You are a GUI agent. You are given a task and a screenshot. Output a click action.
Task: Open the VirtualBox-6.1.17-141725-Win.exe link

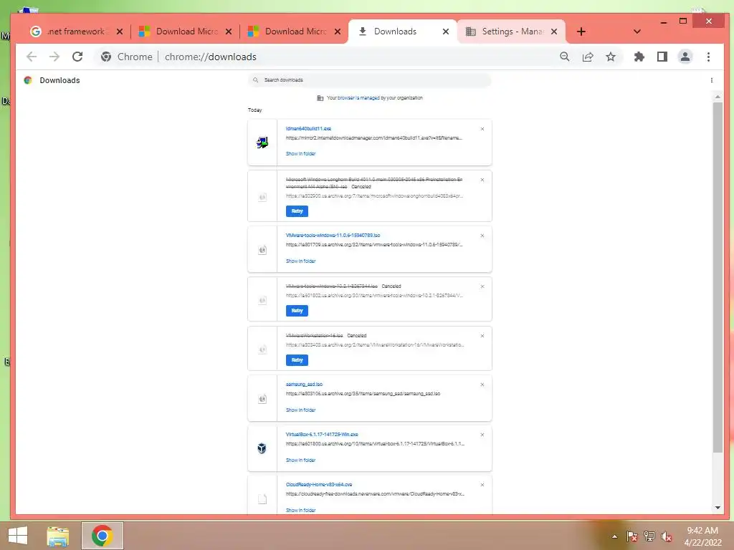pos(322,434)
